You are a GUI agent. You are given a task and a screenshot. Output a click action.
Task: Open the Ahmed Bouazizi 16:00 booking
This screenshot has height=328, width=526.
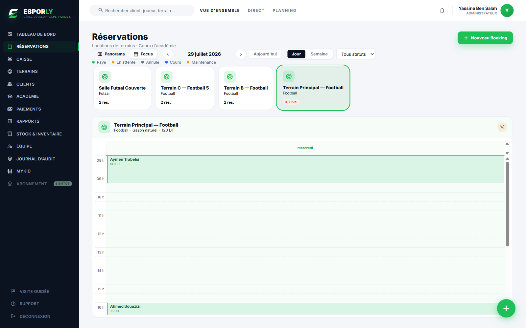point(305,309)
